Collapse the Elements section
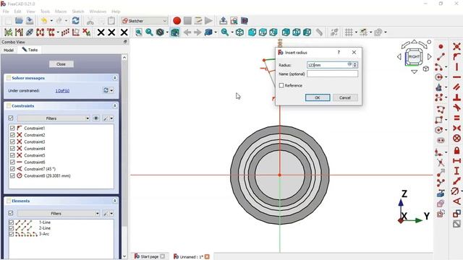Screen dimensions: 463x260 point(114,201)
